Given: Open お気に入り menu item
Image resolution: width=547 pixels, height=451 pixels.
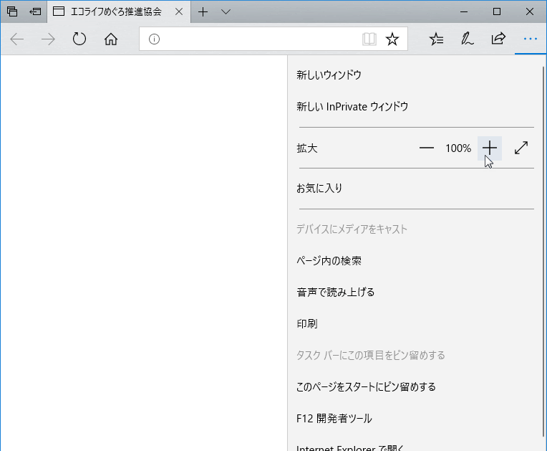Looking at the screenshot, I should coord(415,189).
